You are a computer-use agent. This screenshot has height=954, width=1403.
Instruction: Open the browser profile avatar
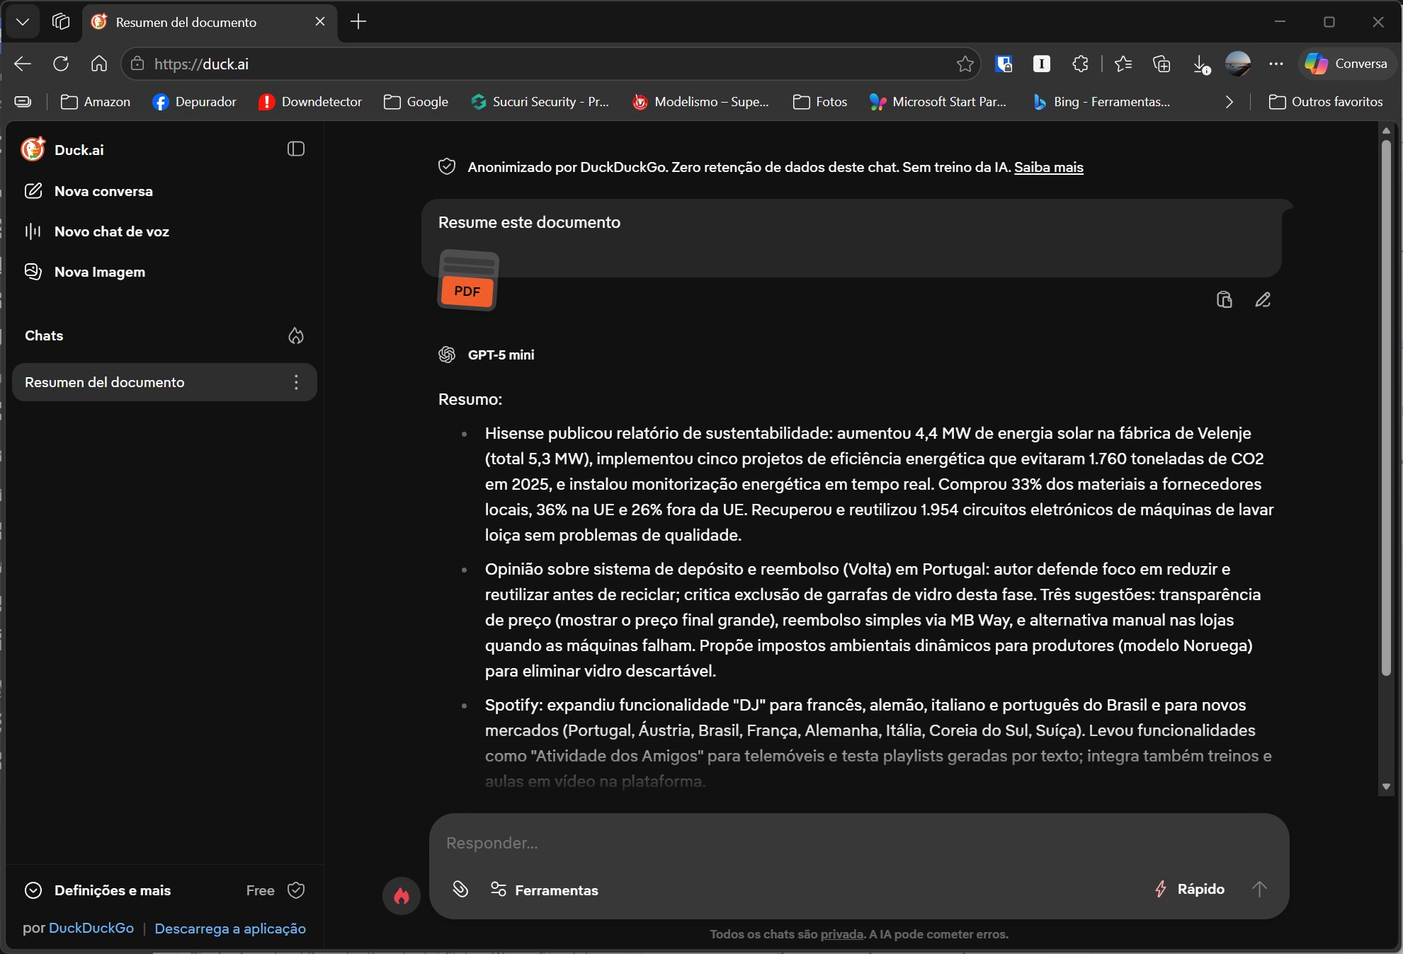[x=1238, y=64]
